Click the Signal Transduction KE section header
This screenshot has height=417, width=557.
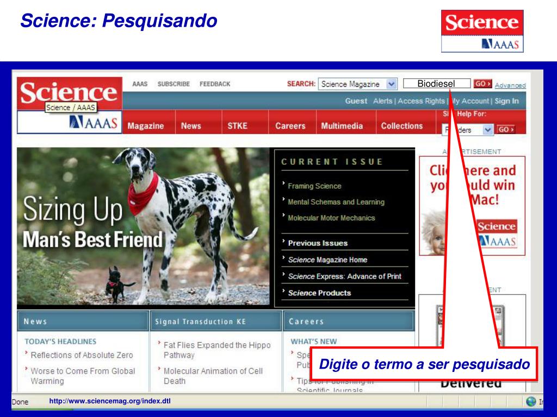216,321
